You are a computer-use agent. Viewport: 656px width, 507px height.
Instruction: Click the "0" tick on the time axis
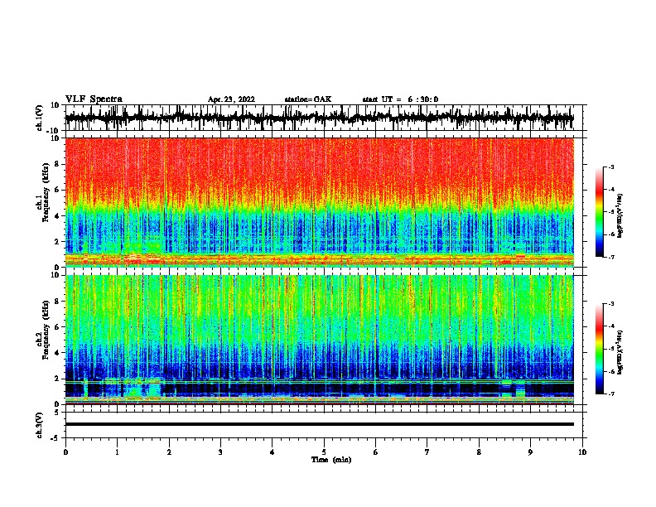pyautogui.click(x=65, y=452)
